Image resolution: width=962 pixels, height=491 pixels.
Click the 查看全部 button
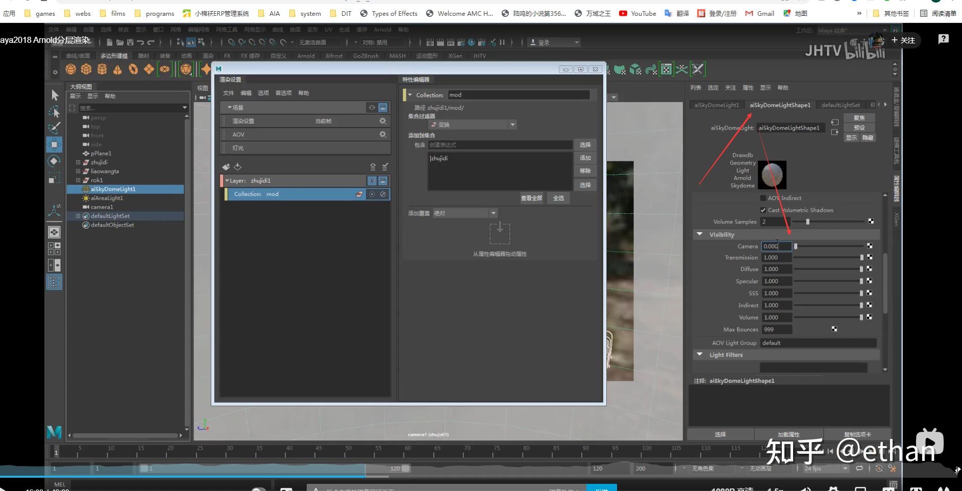click(531, 198)
